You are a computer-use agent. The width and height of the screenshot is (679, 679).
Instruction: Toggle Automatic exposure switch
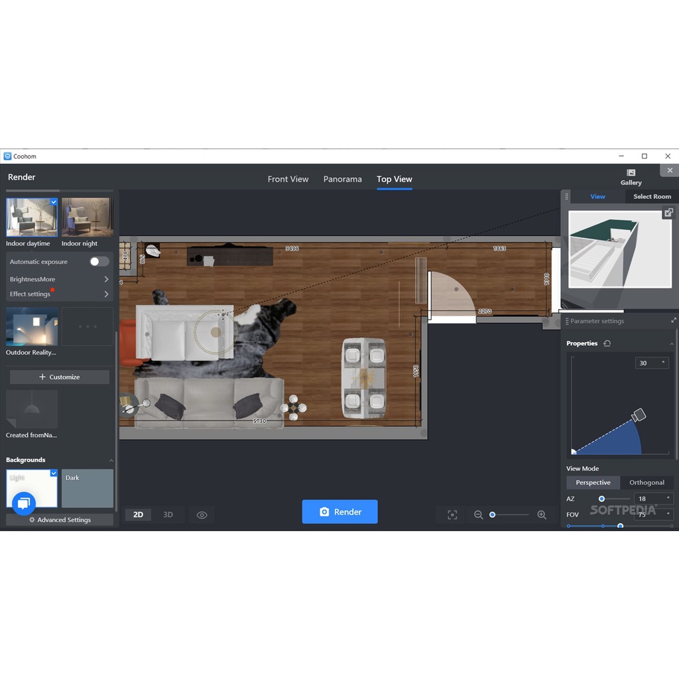point(99,261)
